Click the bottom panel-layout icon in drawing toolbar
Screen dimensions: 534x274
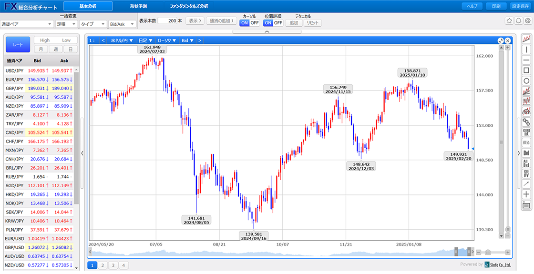[526, 205]
